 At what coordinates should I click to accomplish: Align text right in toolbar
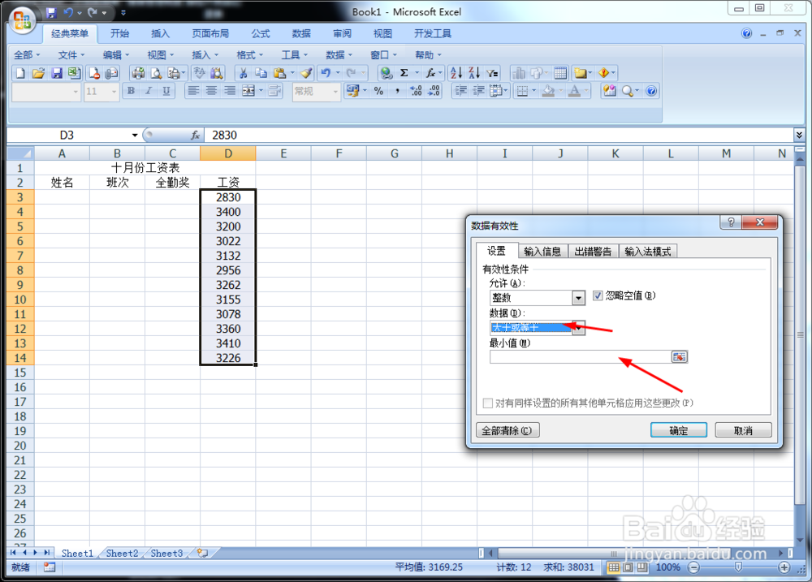230,91
